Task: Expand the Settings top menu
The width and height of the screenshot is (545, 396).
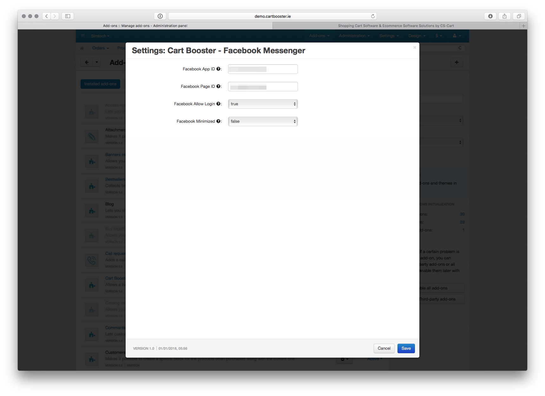Action: [x=389, y=36]
